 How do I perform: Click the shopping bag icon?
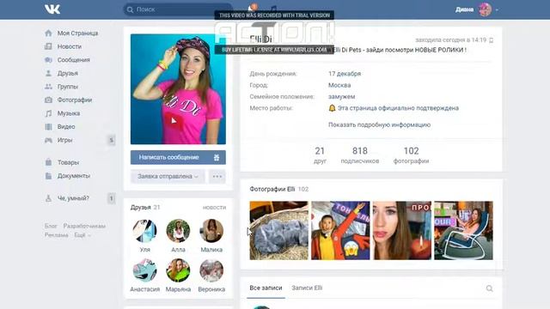48,162
